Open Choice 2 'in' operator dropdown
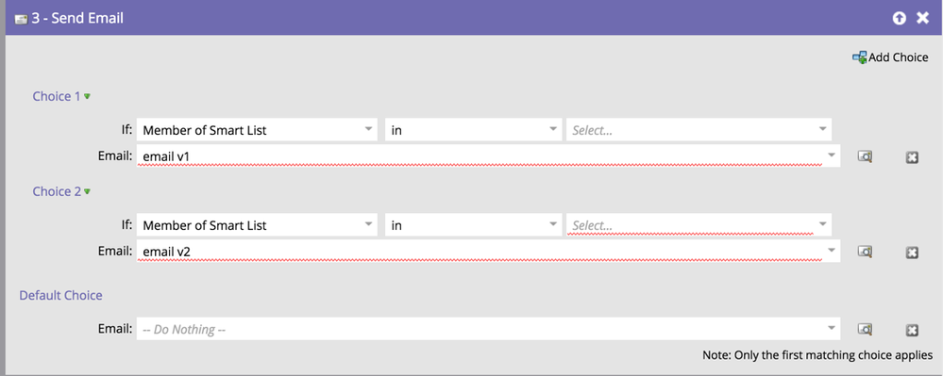 [473, 225]
